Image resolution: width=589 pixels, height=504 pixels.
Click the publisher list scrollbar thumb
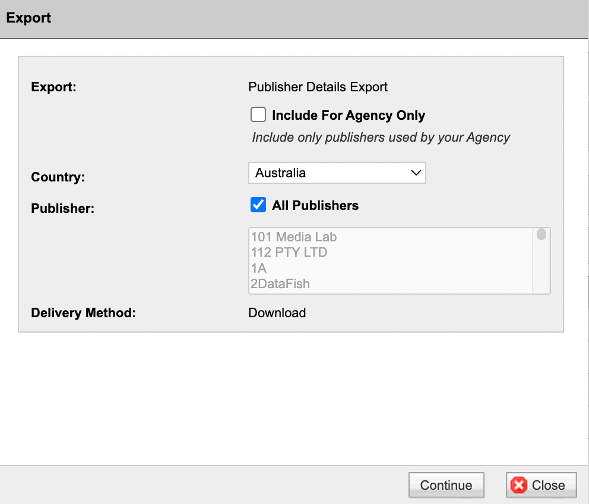pos(541,234)
